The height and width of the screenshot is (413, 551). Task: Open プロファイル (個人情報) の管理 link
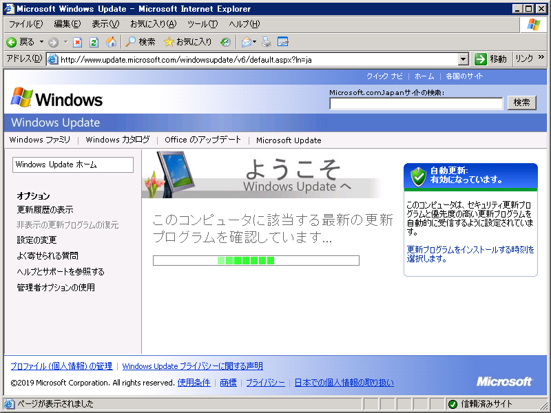pos(61,366)
